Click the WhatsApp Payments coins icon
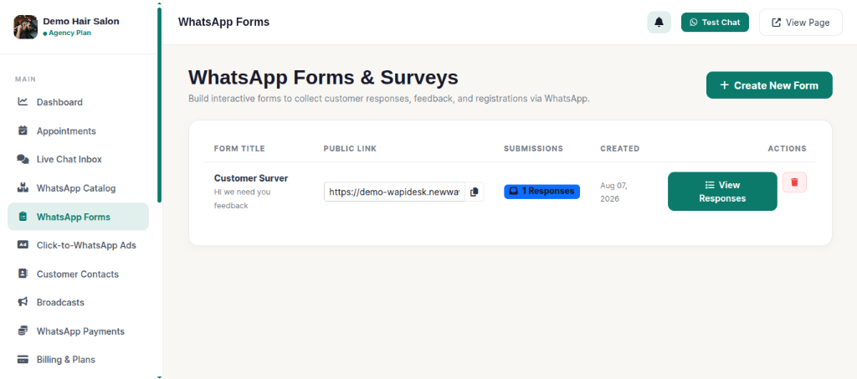This screenshot has width=857, height=379. click(x=23, y=331)
